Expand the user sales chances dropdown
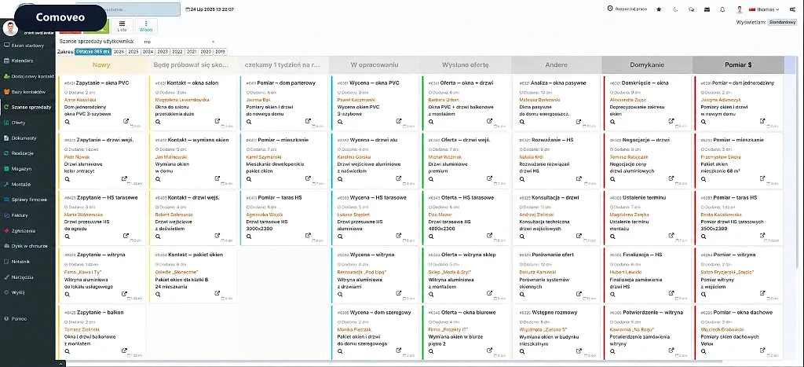Screen dimensions: 804x367 click(x=178, y=41)
